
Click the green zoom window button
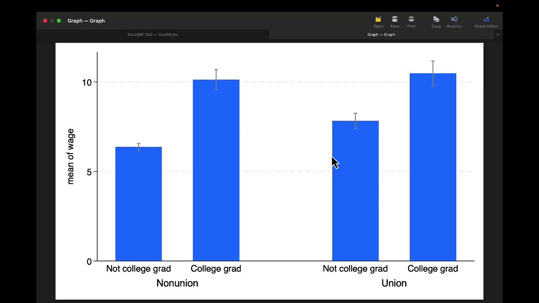(59, 21)
